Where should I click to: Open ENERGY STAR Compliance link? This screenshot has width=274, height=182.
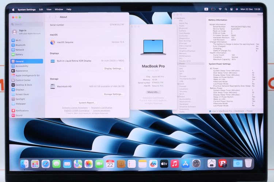(77, 110)
